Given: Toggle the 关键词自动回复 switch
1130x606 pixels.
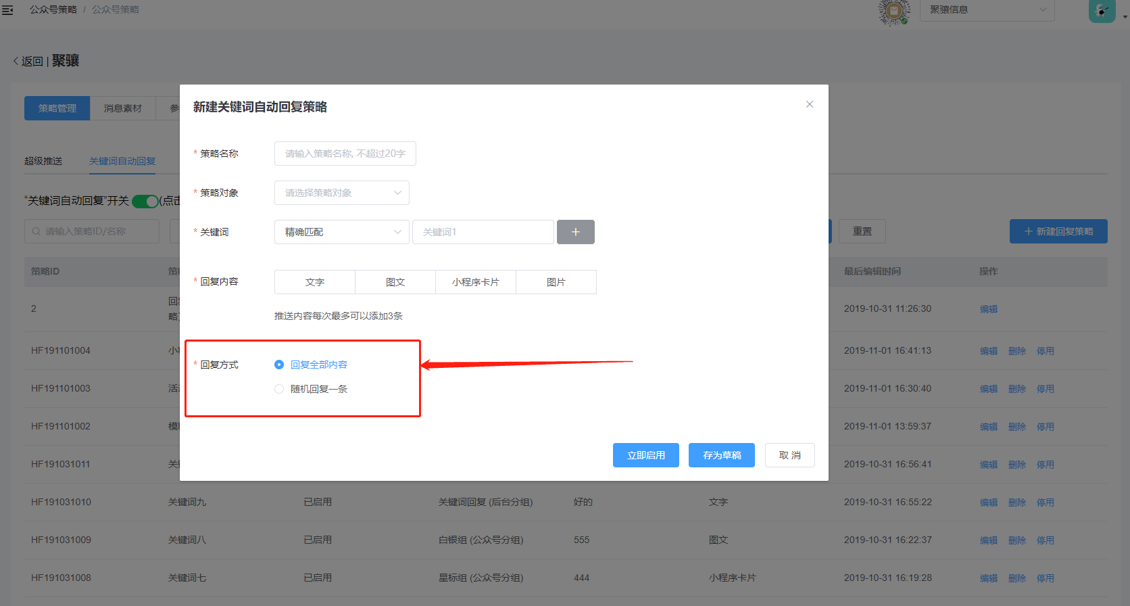Looking at the screenshot, I should tap(145, 201).
